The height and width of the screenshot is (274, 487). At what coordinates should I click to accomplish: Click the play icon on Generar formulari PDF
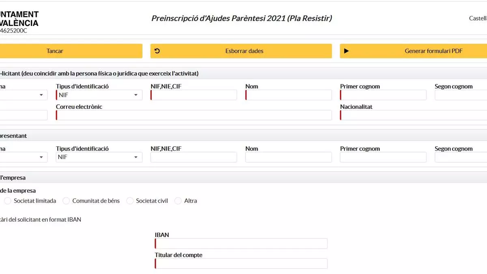pyautogui.click(x=346, y=51)
